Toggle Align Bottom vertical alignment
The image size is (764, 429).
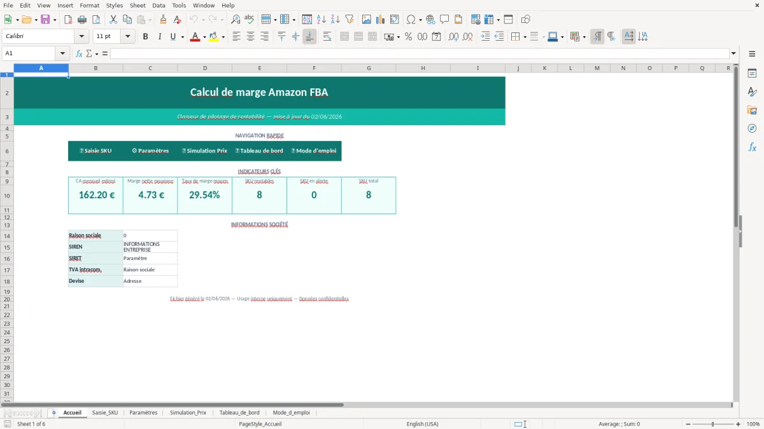point(309,37)
